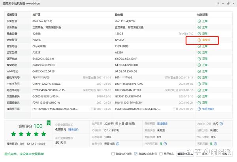Click the battery life 100% value
Image resolution: width=237 pixels, height=162 pixels.
point(107,137)
